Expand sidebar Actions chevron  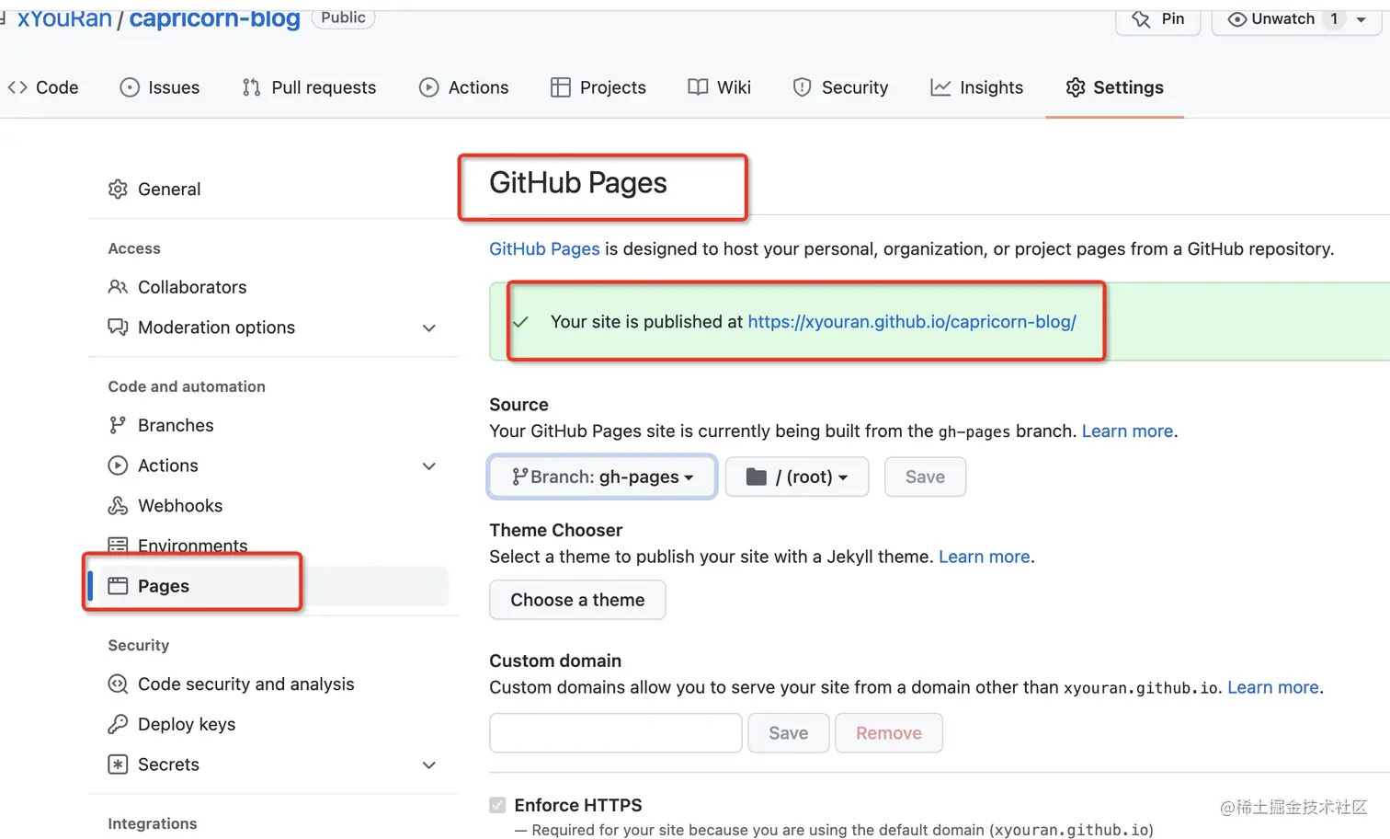click(x=428, y=466)
